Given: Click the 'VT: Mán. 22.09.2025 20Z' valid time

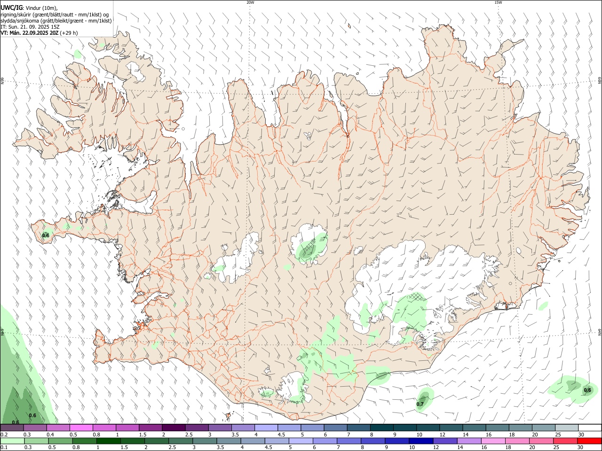Looking at the screenshot, I should tap(29, 33).
